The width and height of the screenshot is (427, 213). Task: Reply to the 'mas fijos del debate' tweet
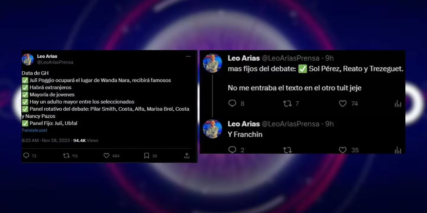[x=232, y=103]
